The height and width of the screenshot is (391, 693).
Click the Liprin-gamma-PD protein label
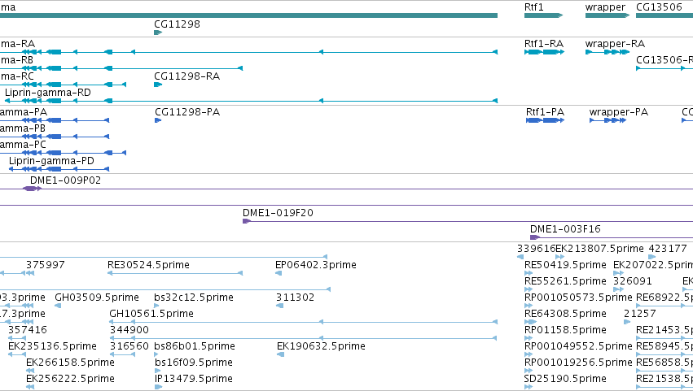pyautogui.click(x=51, y=161)
